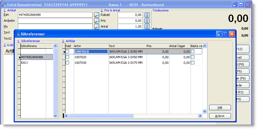
Task: Focus the Pris value field in main window
Action: click(130, 21)
